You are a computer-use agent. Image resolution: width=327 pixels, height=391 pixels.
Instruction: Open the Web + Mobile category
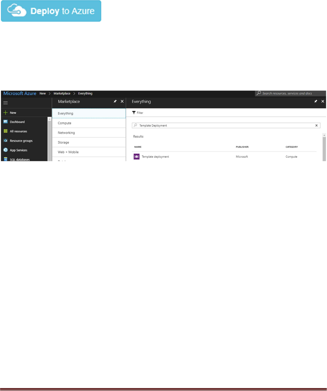coord(89,152)
